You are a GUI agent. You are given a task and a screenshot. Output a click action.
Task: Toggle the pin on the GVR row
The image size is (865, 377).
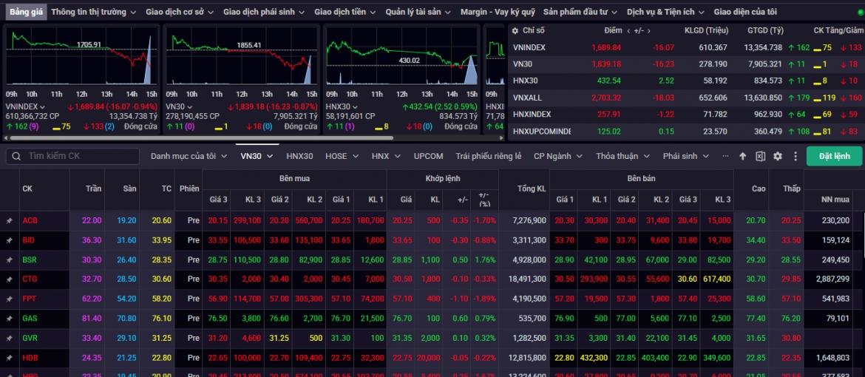[x=9, y=338]
